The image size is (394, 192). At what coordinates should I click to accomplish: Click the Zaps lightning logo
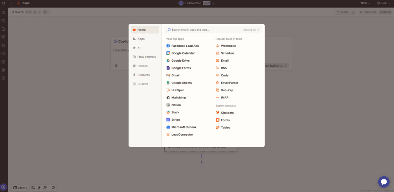(18, 3)
